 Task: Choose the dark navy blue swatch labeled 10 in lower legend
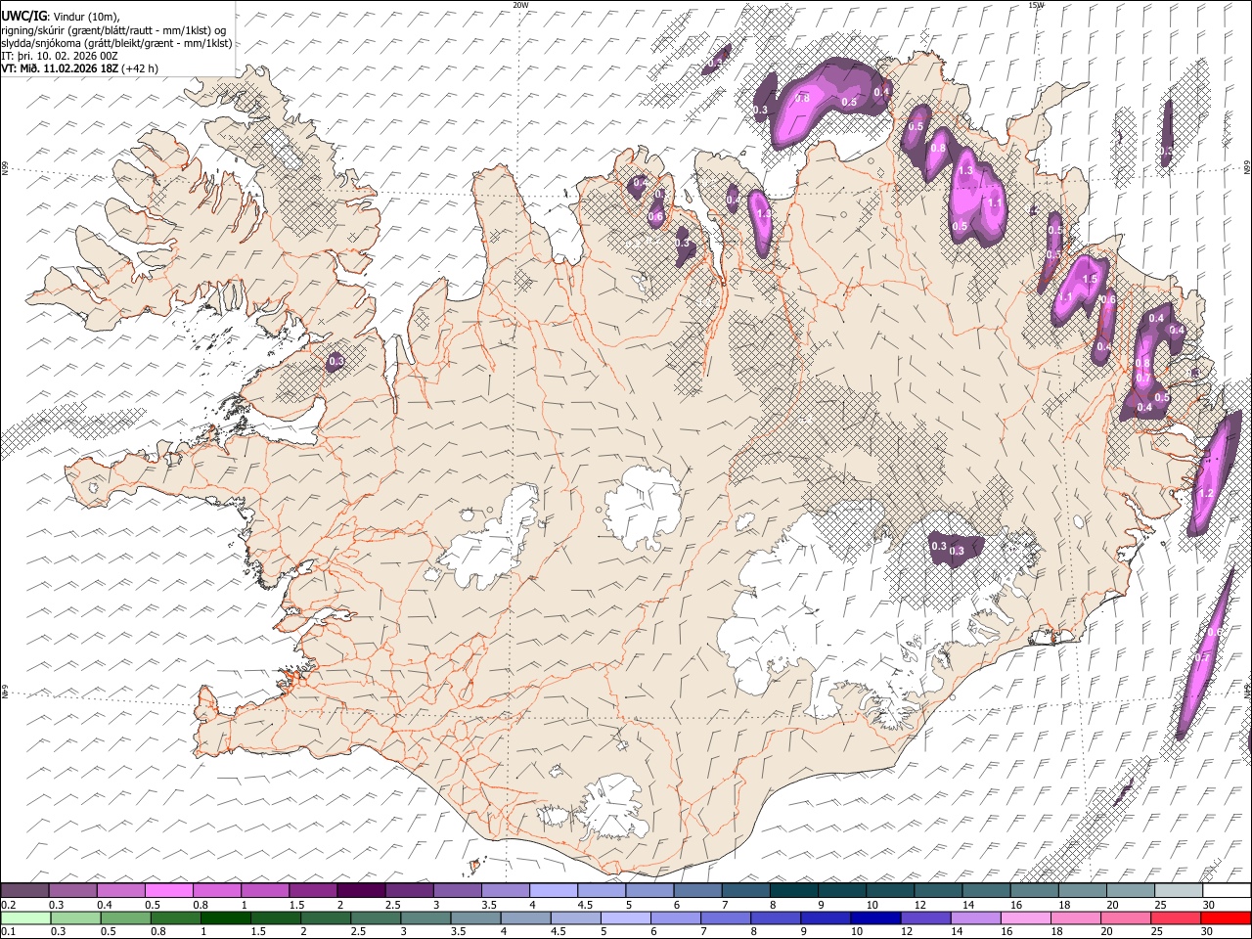874,917
